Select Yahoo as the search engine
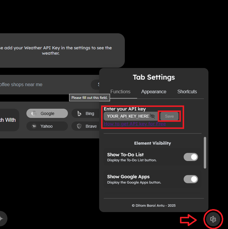 pyautogui.click(x=47, y=126)
